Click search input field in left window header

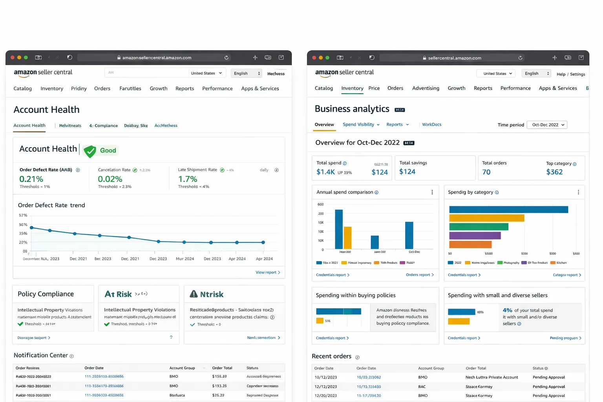click(x=146, y=73)
